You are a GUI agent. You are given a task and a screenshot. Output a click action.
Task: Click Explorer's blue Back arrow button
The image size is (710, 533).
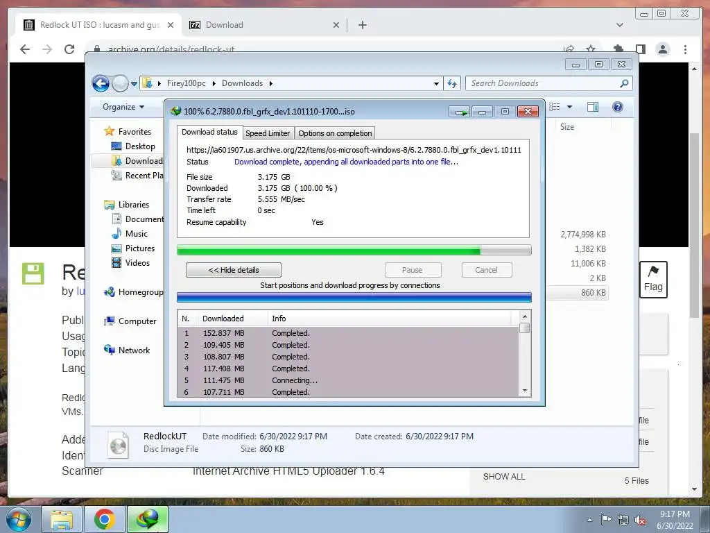(x=101, y=83)
